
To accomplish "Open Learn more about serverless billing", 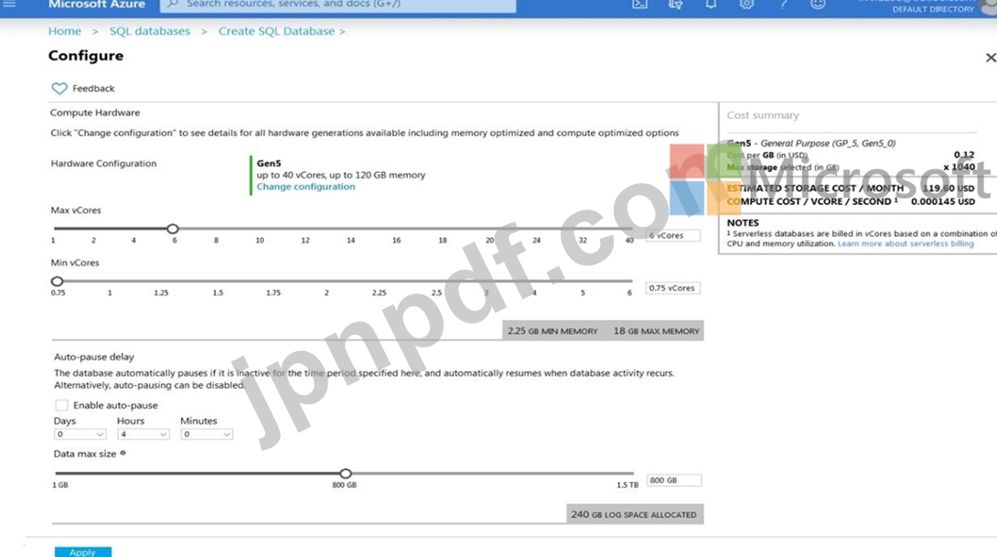I will [x=906, y=243].
